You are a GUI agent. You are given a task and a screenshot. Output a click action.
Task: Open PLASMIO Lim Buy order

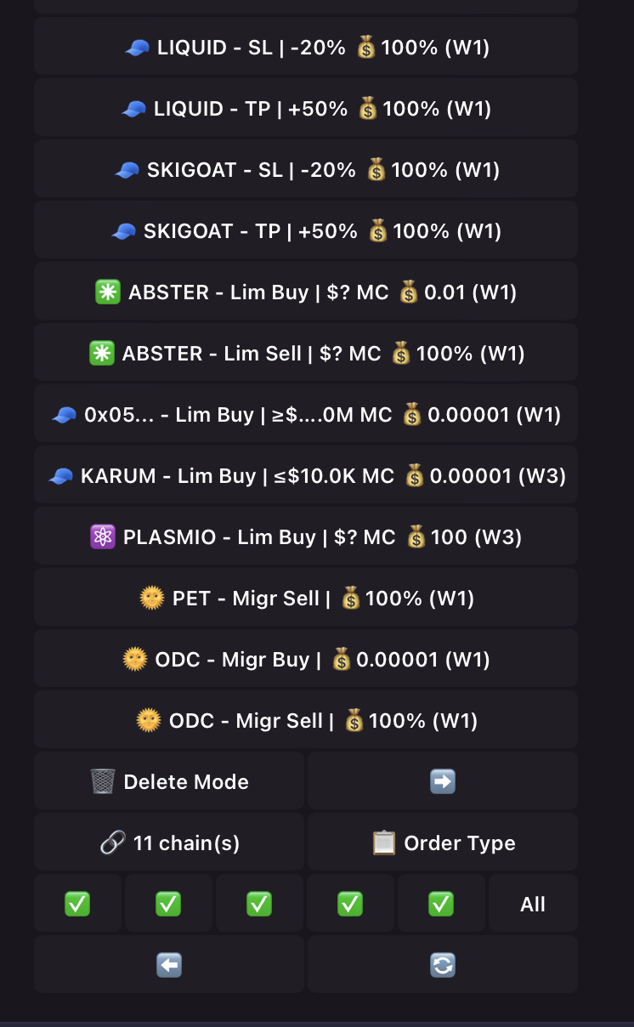coord(306,537)
